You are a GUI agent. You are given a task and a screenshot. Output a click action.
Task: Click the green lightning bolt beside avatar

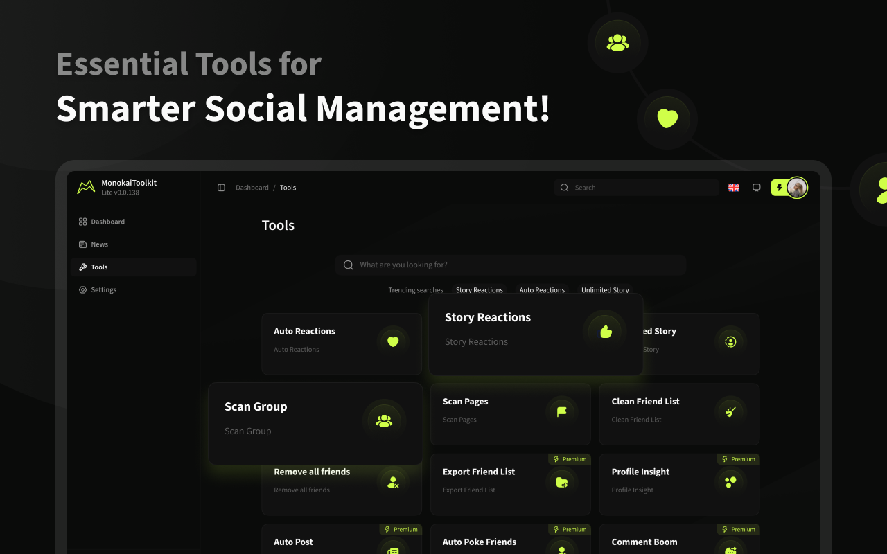click(x=779, y=188)
